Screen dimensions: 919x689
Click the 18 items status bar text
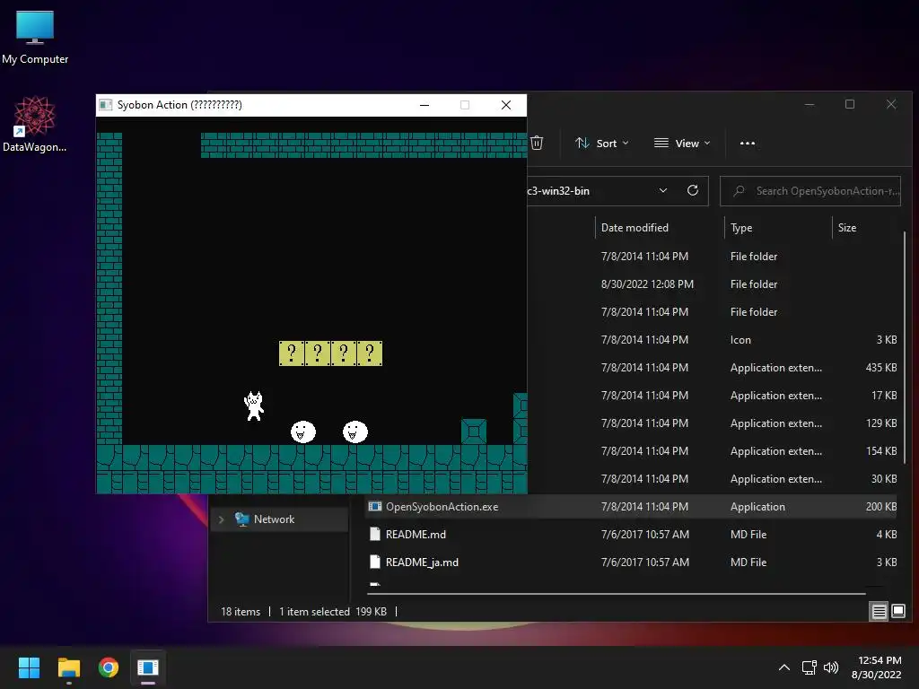click(241, 612)
